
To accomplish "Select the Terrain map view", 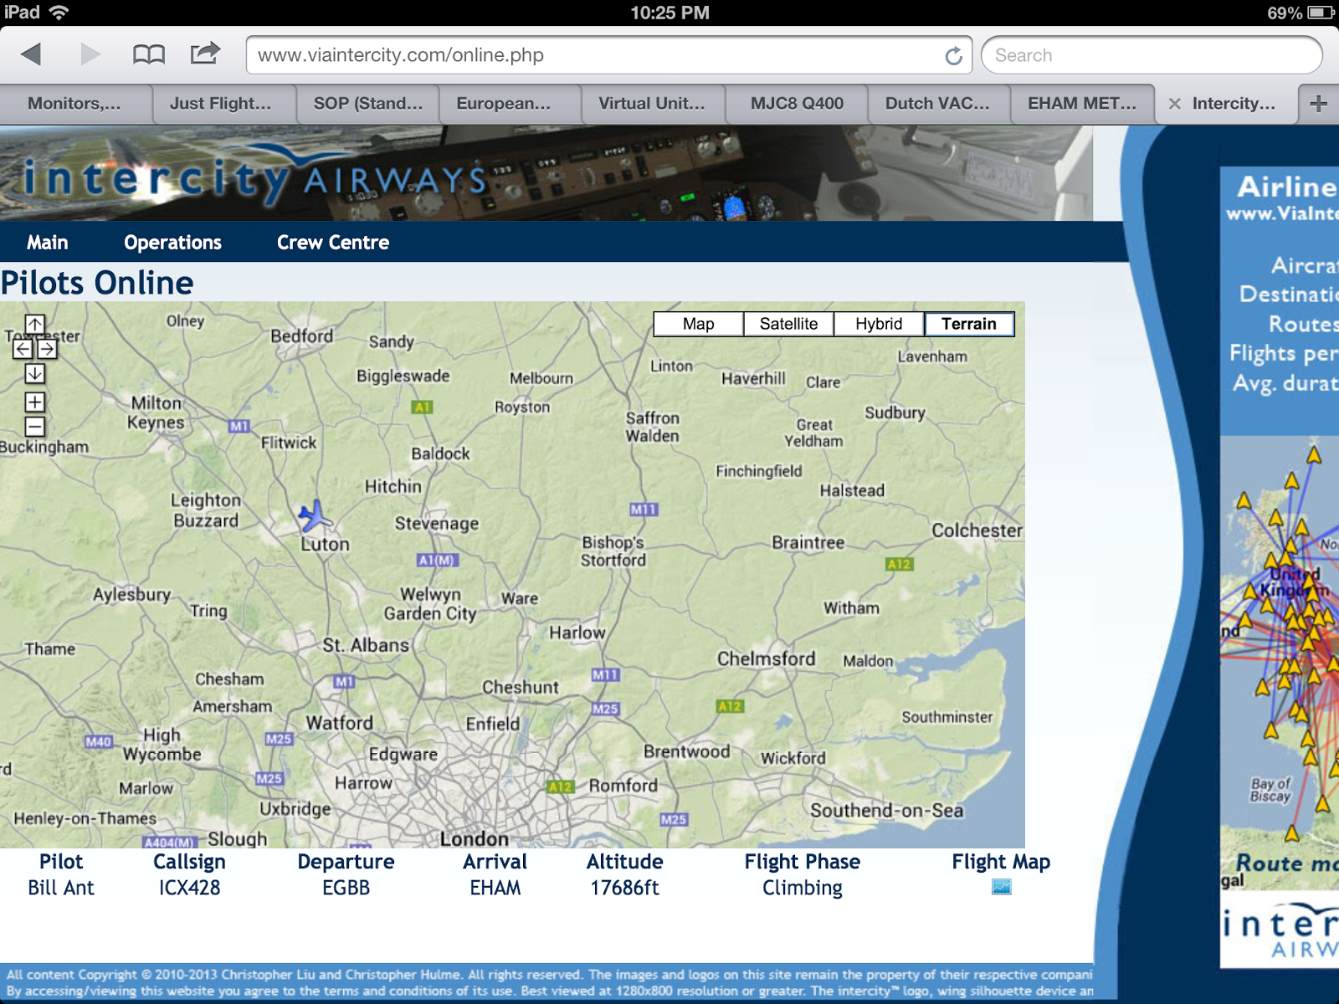I will [969, 324].
